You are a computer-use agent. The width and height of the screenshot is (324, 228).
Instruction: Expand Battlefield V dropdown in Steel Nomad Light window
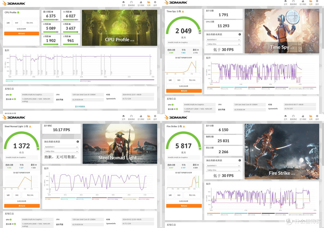61,147
